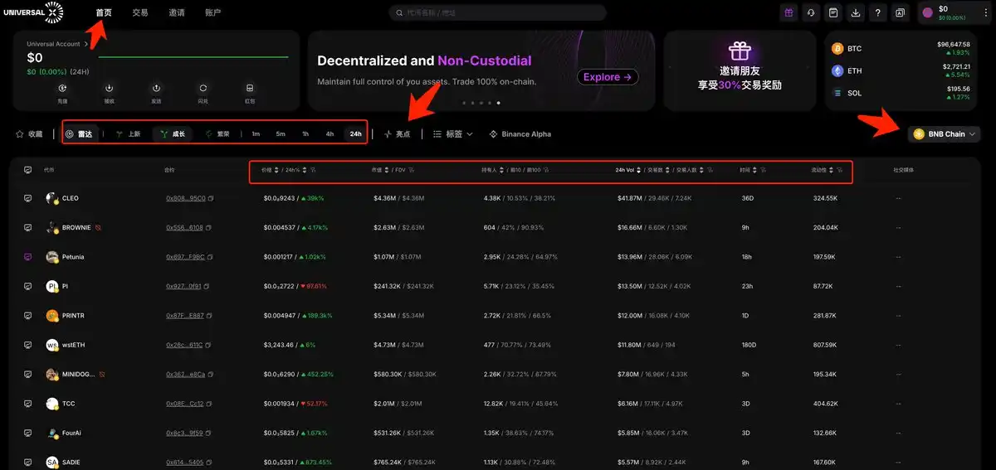Copy CLEO contract address icon

click(x=211, y=199)
